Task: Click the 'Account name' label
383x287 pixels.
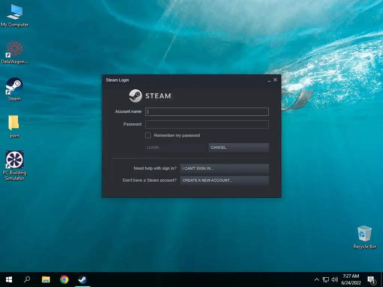Action: click(x=128, y=111)
